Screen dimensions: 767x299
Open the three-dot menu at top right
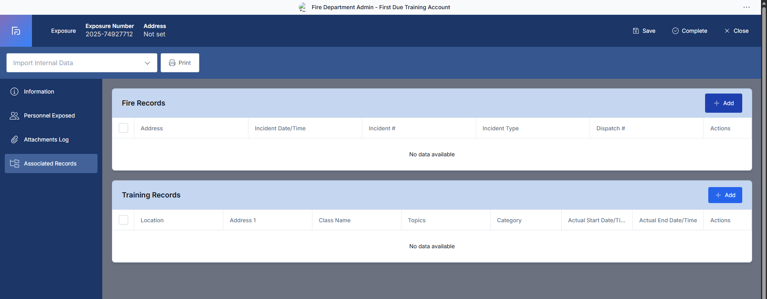click(746, 7)
